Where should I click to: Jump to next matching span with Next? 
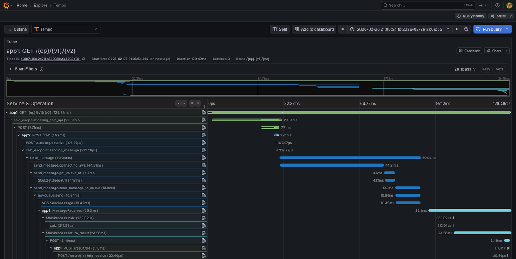tap(499, 69)
